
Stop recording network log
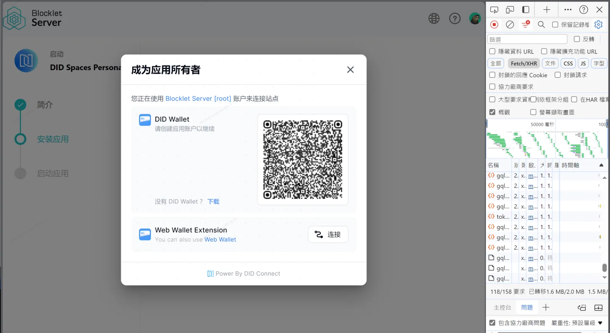pos(494,25)
